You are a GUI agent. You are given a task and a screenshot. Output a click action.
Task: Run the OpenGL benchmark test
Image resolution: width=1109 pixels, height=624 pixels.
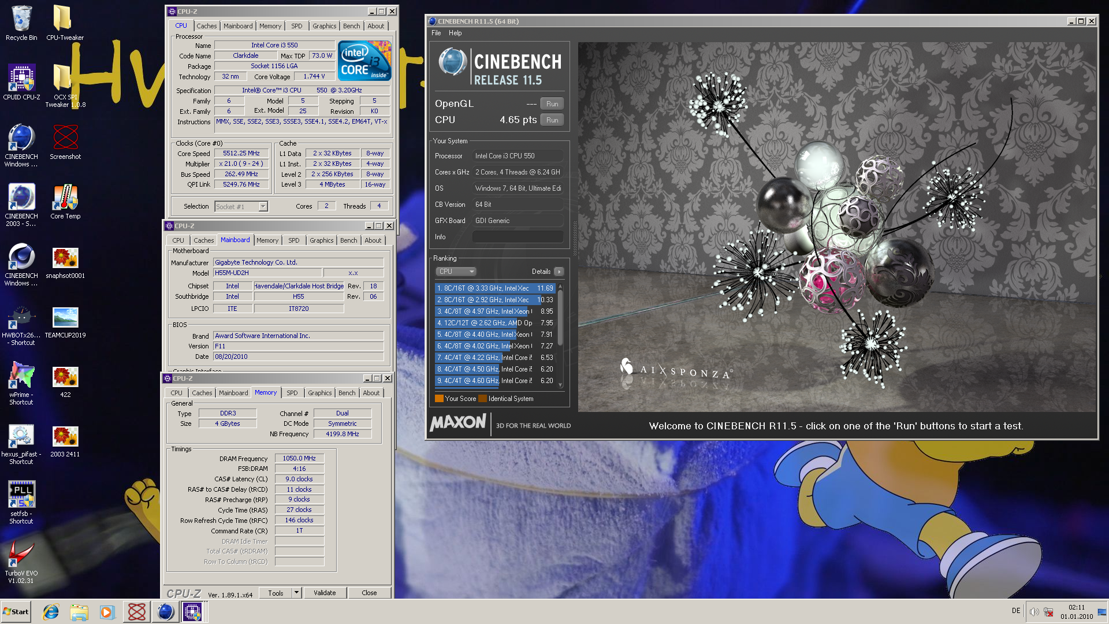click(552, 104)
